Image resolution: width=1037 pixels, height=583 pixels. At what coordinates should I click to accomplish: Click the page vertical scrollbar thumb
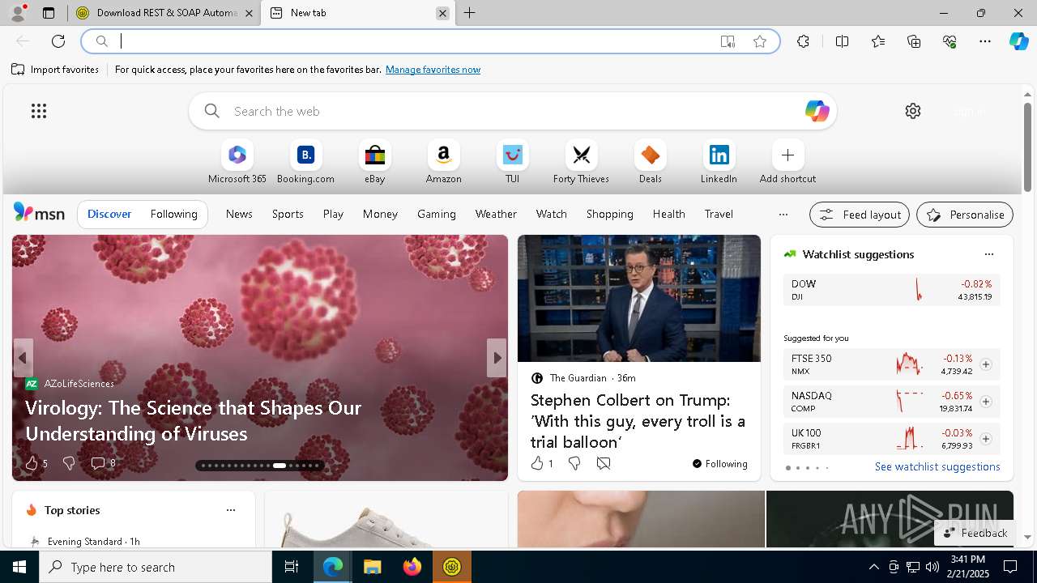pyautogui.click(x=1027, y=147)
